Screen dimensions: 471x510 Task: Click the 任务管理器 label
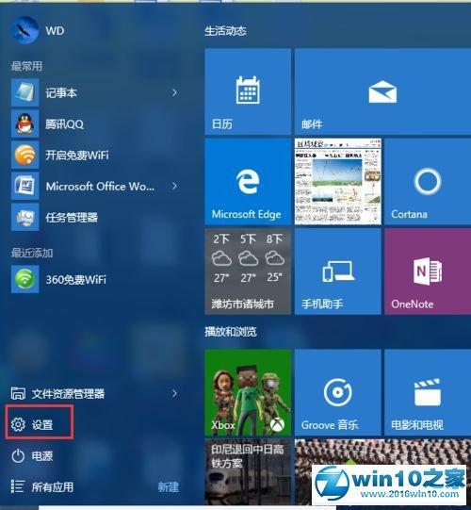coord(72,218)
